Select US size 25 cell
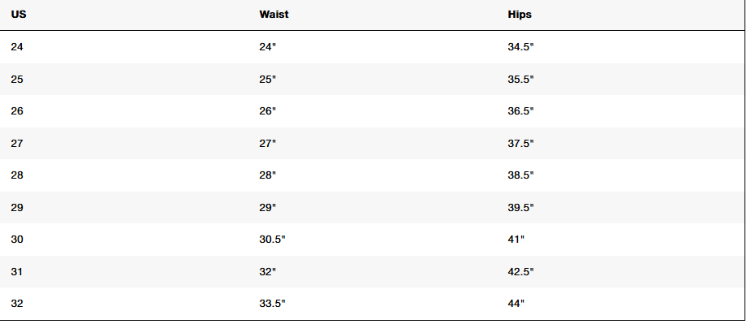The image size is (751, 324). click(x=17, y=79)
